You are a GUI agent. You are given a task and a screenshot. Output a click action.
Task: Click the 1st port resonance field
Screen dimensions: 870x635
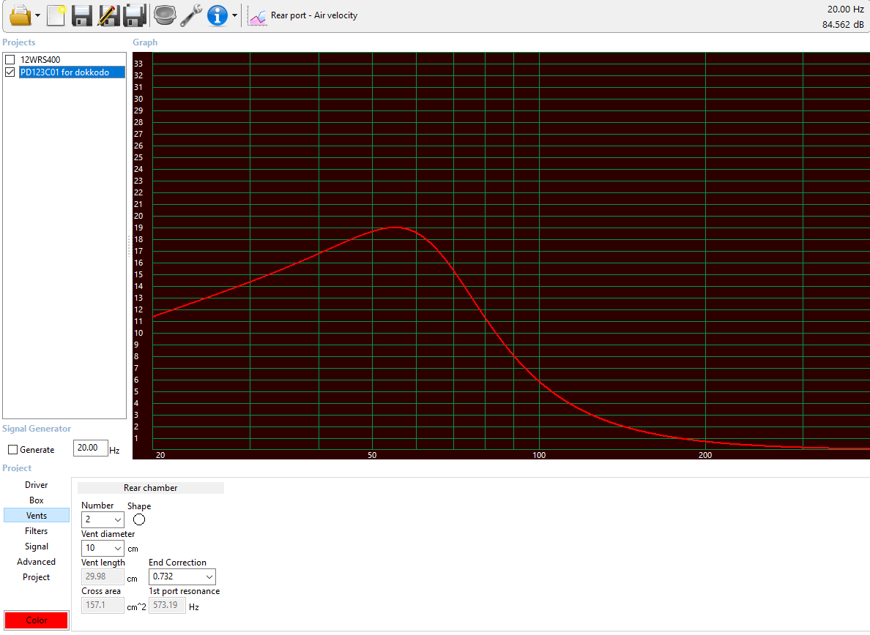click(167, 605)
